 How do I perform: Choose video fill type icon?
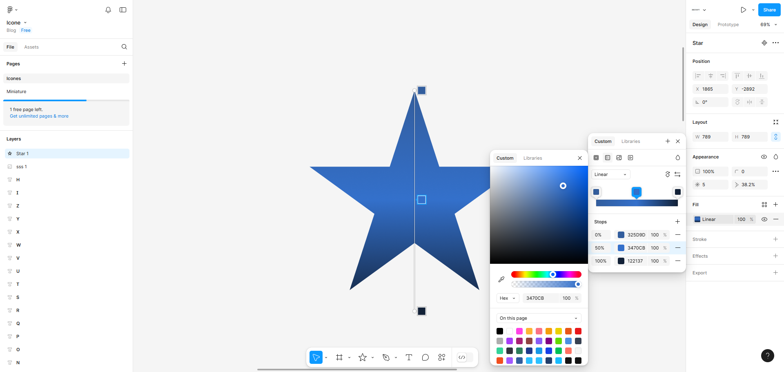(x=630, y=158)
